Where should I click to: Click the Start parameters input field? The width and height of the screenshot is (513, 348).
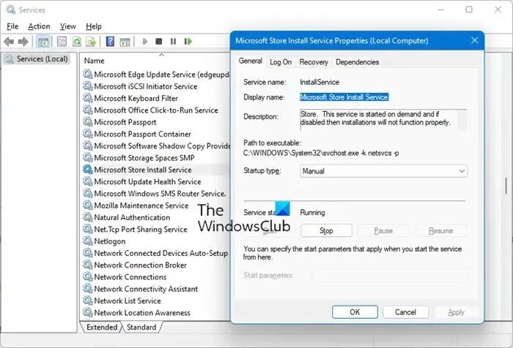point(389,275)
